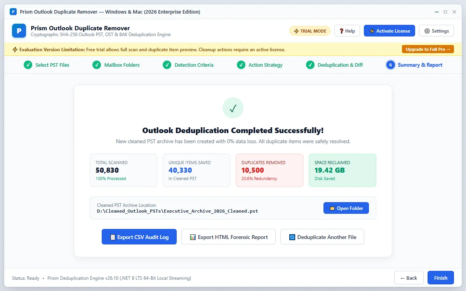466x291 pixels.
Task: Click the cleaned PST archive file path
Action: 177,211
